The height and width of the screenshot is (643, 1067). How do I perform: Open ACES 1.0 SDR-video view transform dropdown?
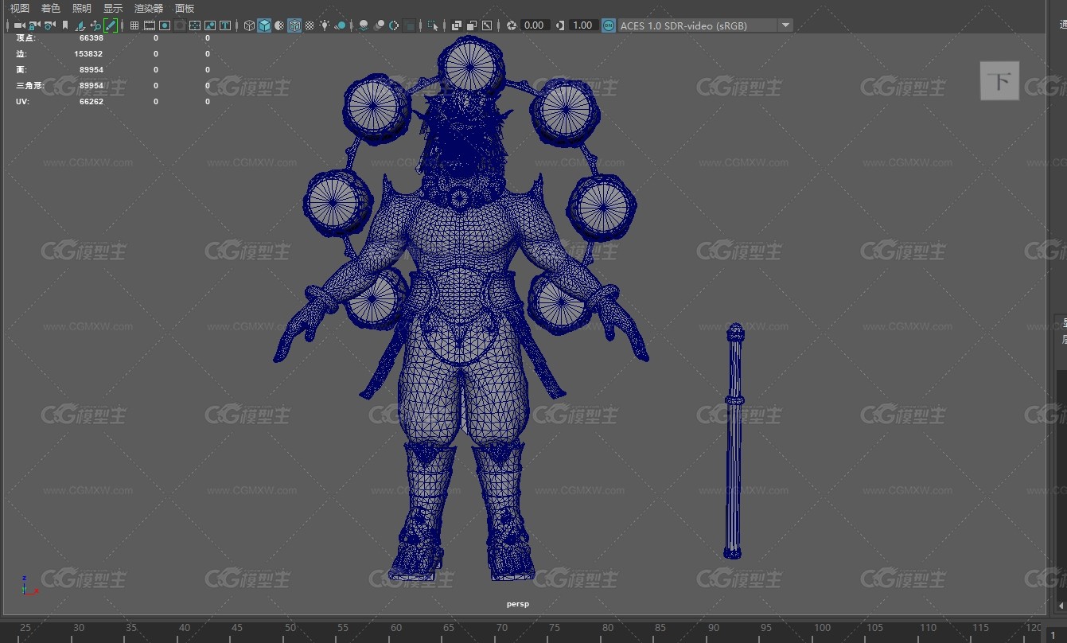tap(706, 25)
